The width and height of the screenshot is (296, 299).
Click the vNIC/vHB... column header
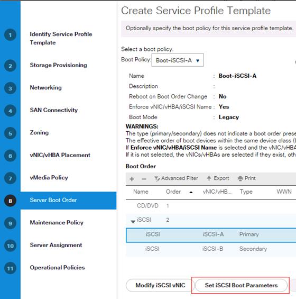(217, 192)
